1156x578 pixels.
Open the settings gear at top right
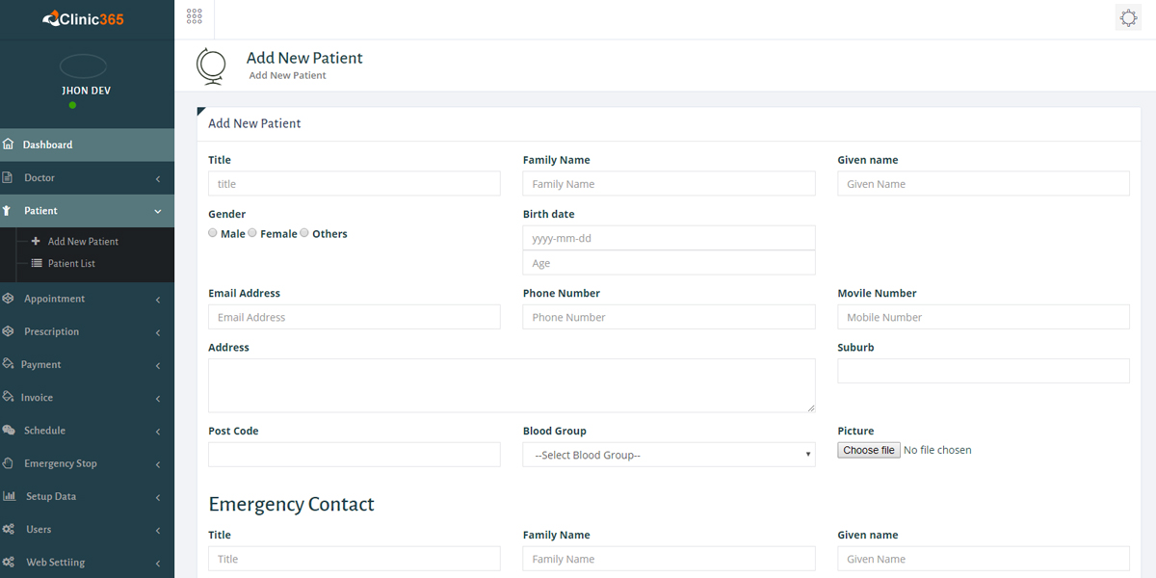pyautogui.click(x=1128, y=16)
